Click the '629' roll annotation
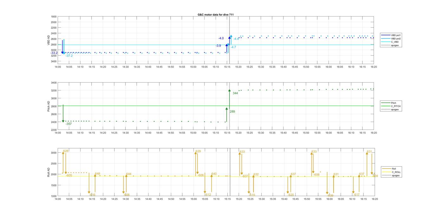This screenshot has width=444, height=220. (198, 151)
